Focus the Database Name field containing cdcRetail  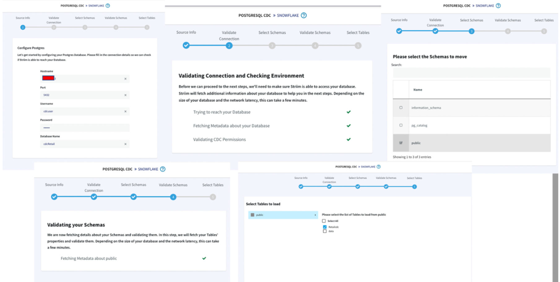(85, 144)
